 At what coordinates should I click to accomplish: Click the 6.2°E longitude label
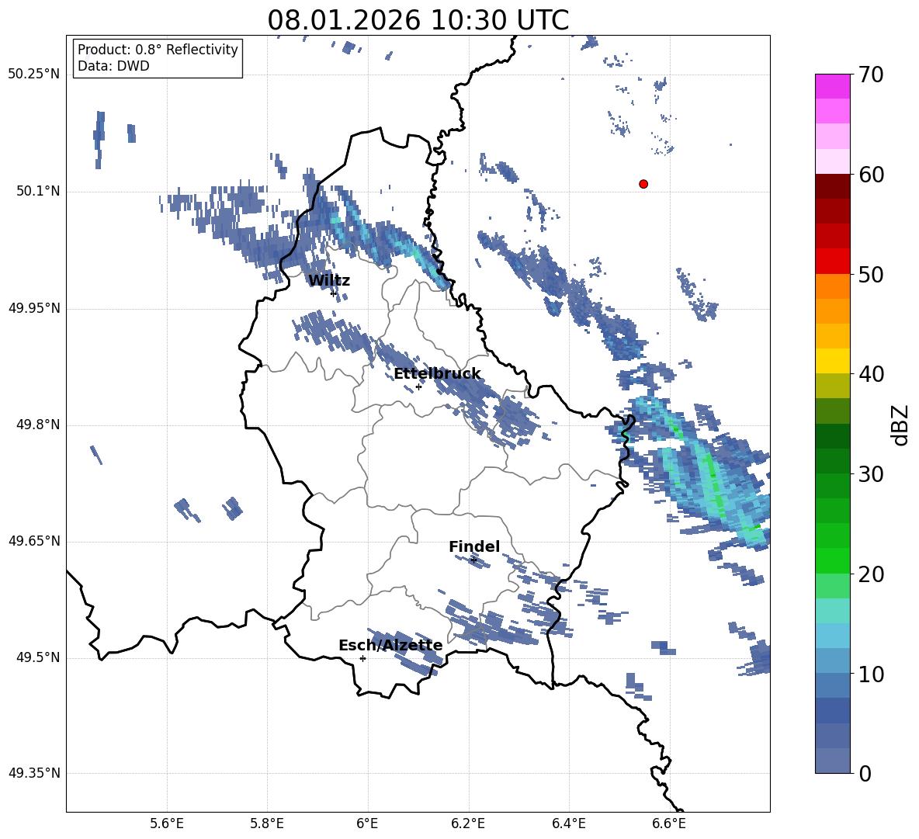tap(468, 823)
